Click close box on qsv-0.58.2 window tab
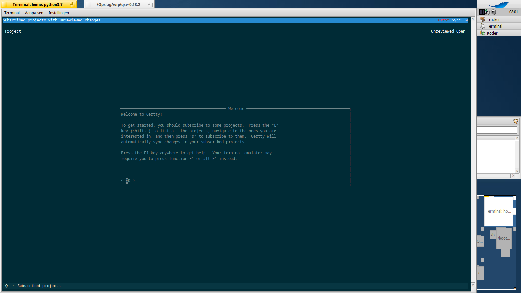Screen dimensions: 521x293 (88, 4)
